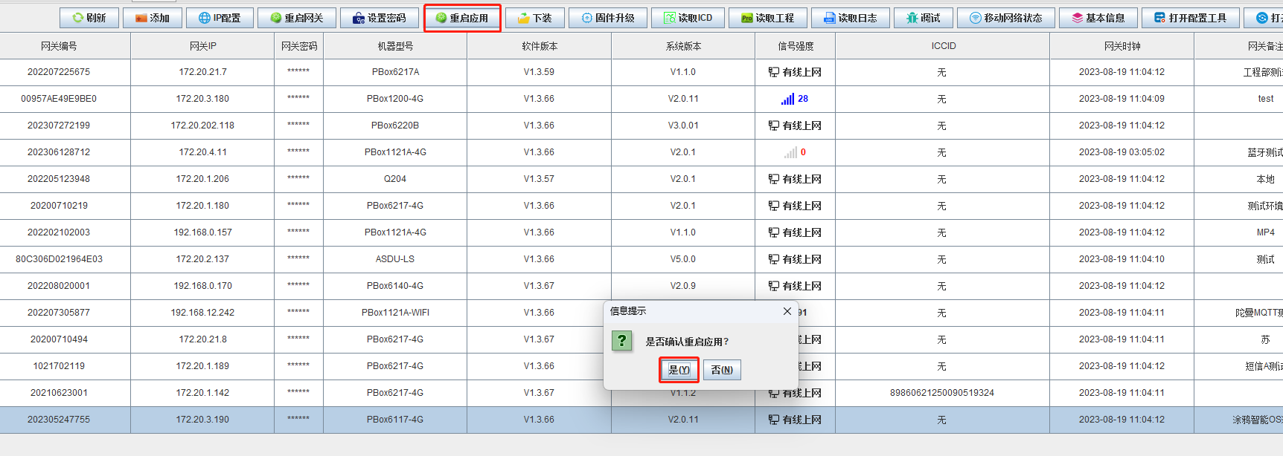1283x456 pixels.
Task: Click system version V3.0.01 cell
Action: click(683, 126)
